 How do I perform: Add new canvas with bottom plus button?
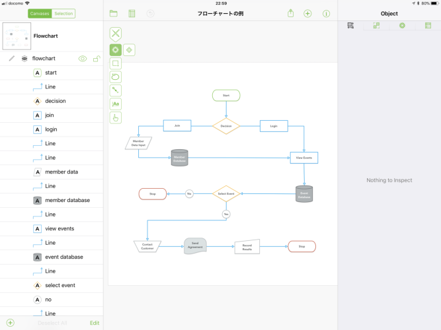[10, 323]
